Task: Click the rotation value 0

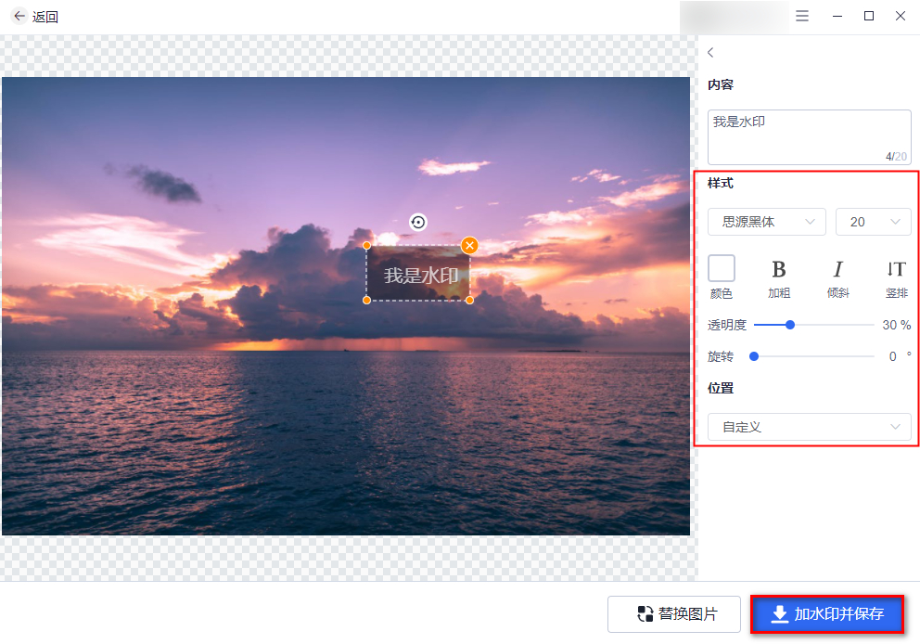Action: 892,356
